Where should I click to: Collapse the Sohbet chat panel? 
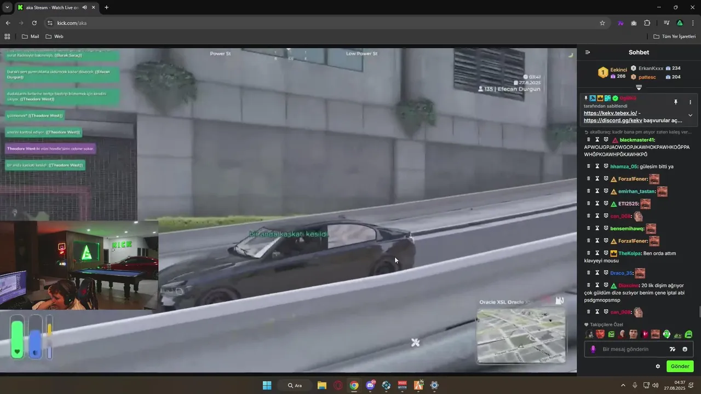click(x=588, y=53)
